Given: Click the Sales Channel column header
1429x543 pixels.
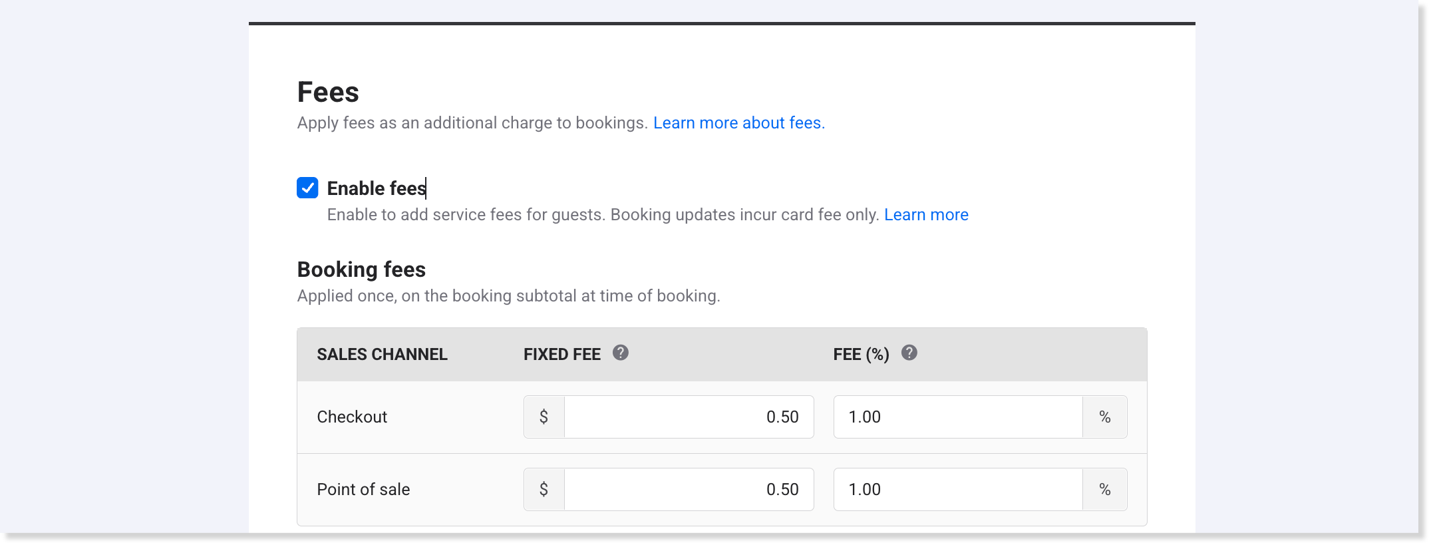Looking at the screenshot, I should (x=382, y=355).
